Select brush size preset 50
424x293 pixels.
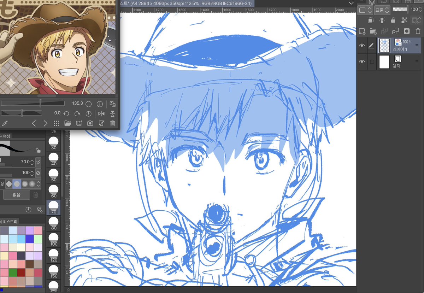tap(54, 176)
